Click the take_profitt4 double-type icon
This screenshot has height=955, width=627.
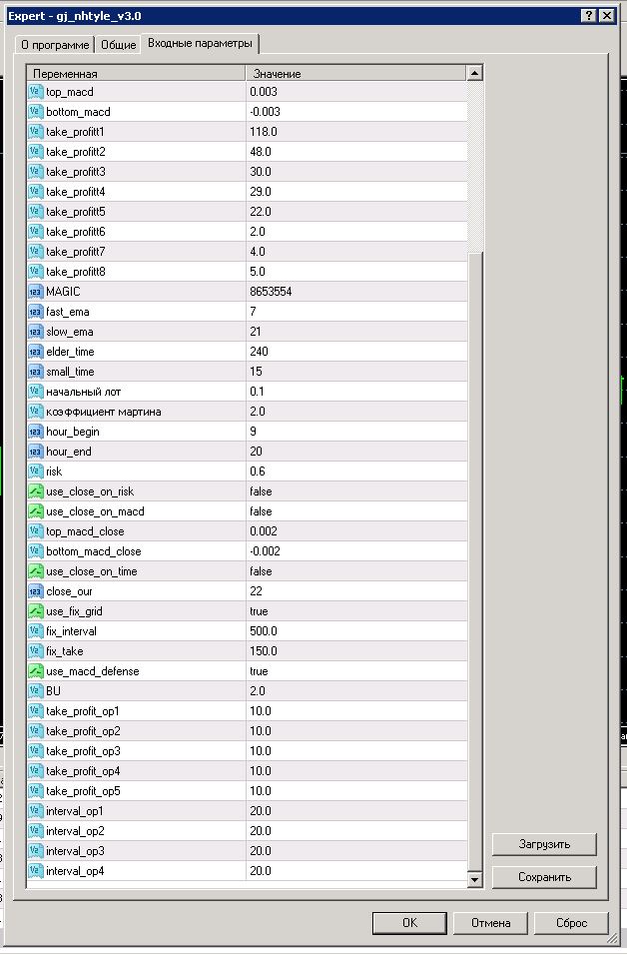35,192
